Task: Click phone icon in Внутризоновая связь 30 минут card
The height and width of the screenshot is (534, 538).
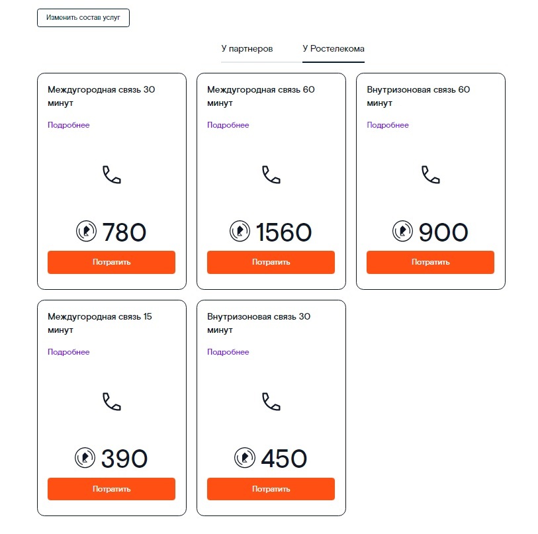Action: pos(271,402)
